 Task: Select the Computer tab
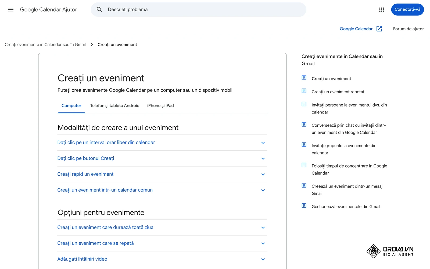71,106
